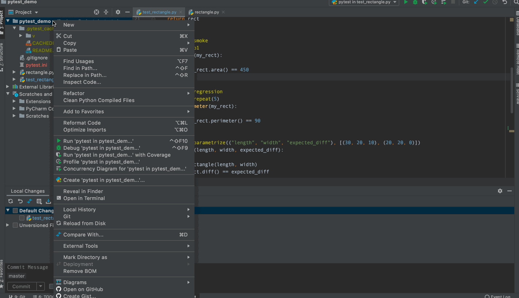Tick the Default Changelist checkbox
The image size is (519, 298).
coord(15,211)
